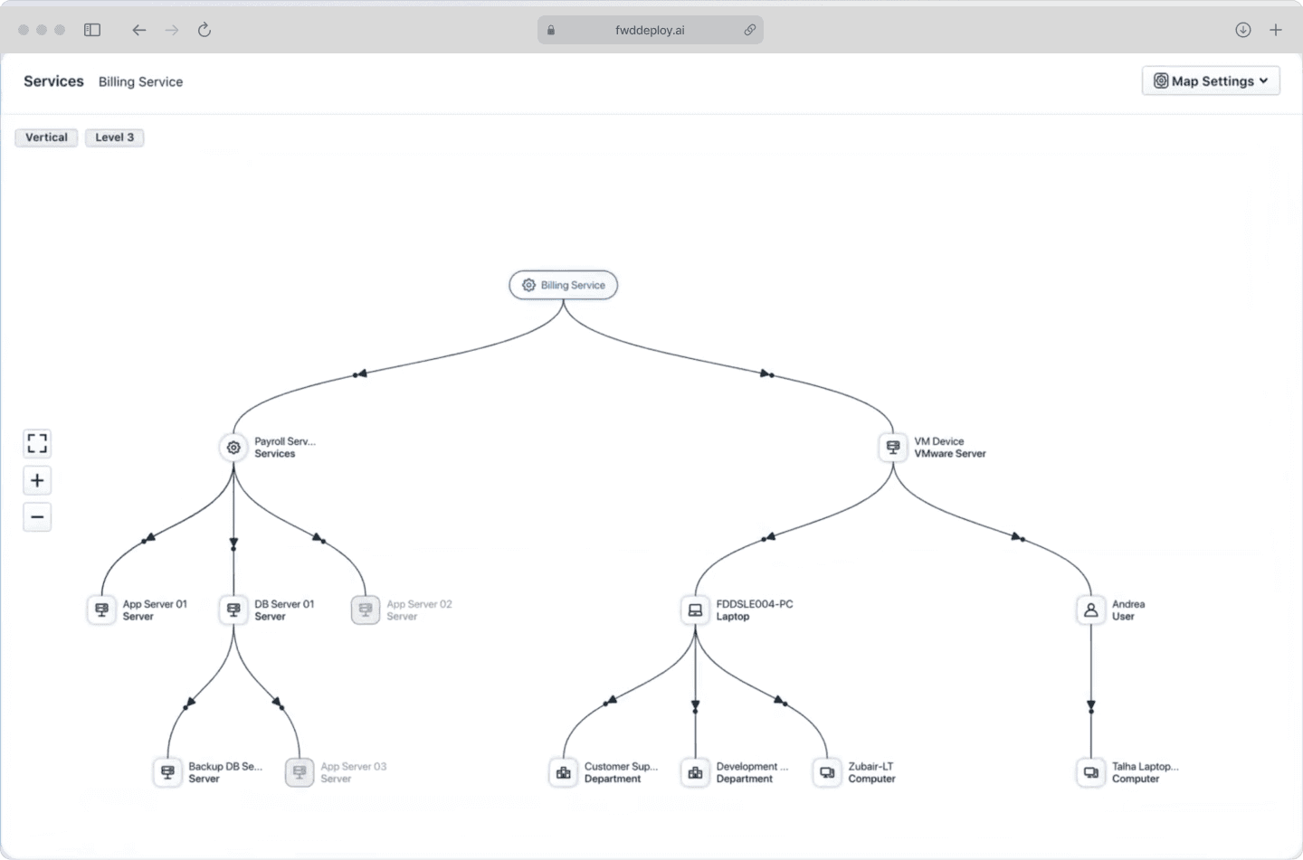Click the Billing Service root node
This screenshot has width=1303, height=860.
tap(564, 285)
